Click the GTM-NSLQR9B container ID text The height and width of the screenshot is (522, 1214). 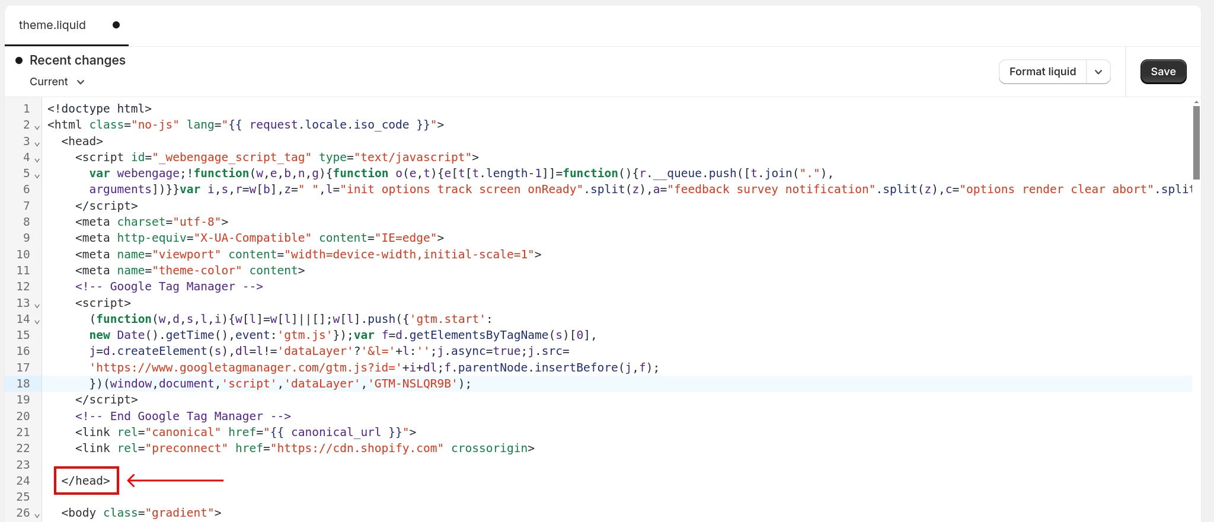click(x=413, y=383)
